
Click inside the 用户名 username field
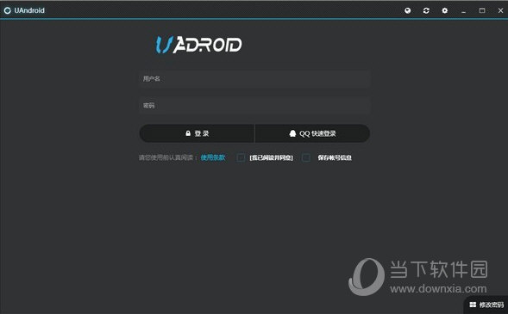pos(254,79)
